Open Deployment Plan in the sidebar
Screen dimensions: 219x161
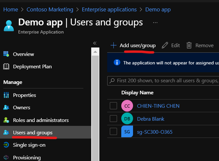[32, 67]
